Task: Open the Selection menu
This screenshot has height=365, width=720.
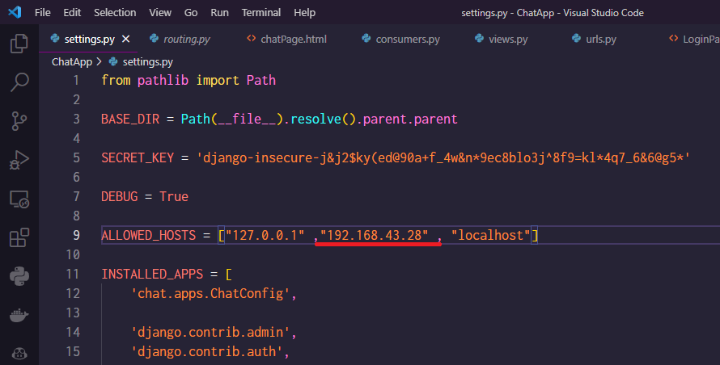Action: tap(115, 12)
